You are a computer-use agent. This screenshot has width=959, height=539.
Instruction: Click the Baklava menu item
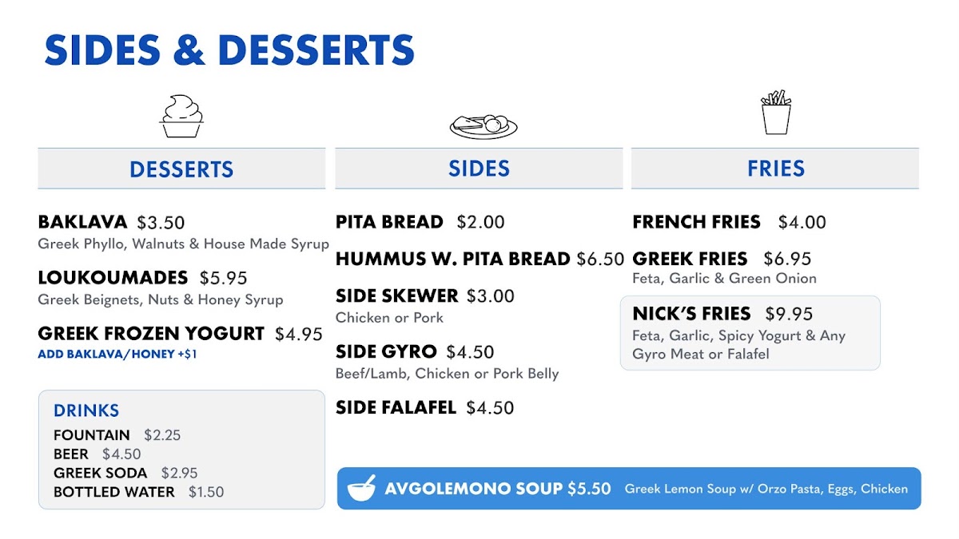[183, 232]
